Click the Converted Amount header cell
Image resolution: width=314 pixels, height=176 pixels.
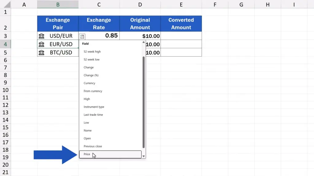coord(181,24)
